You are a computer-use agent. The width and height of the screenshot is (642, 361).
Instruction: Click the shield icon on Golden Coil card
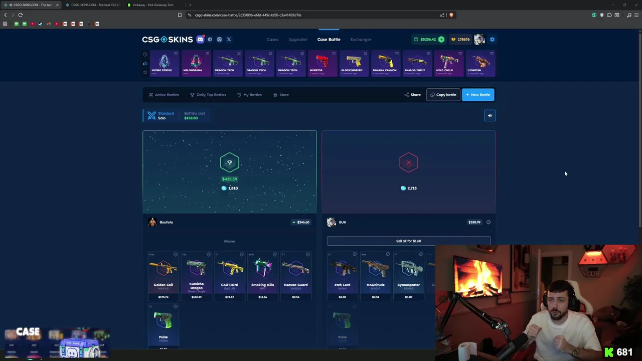click(176, 254)
